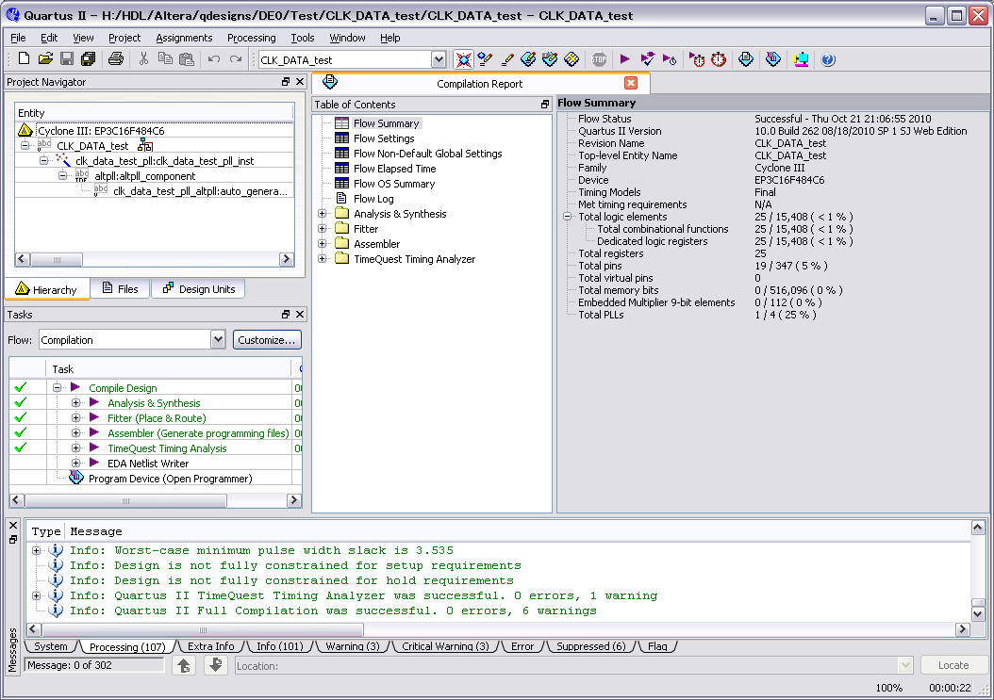
Task: Click the Undo arrow icon
Action: (x=214, y=59)
